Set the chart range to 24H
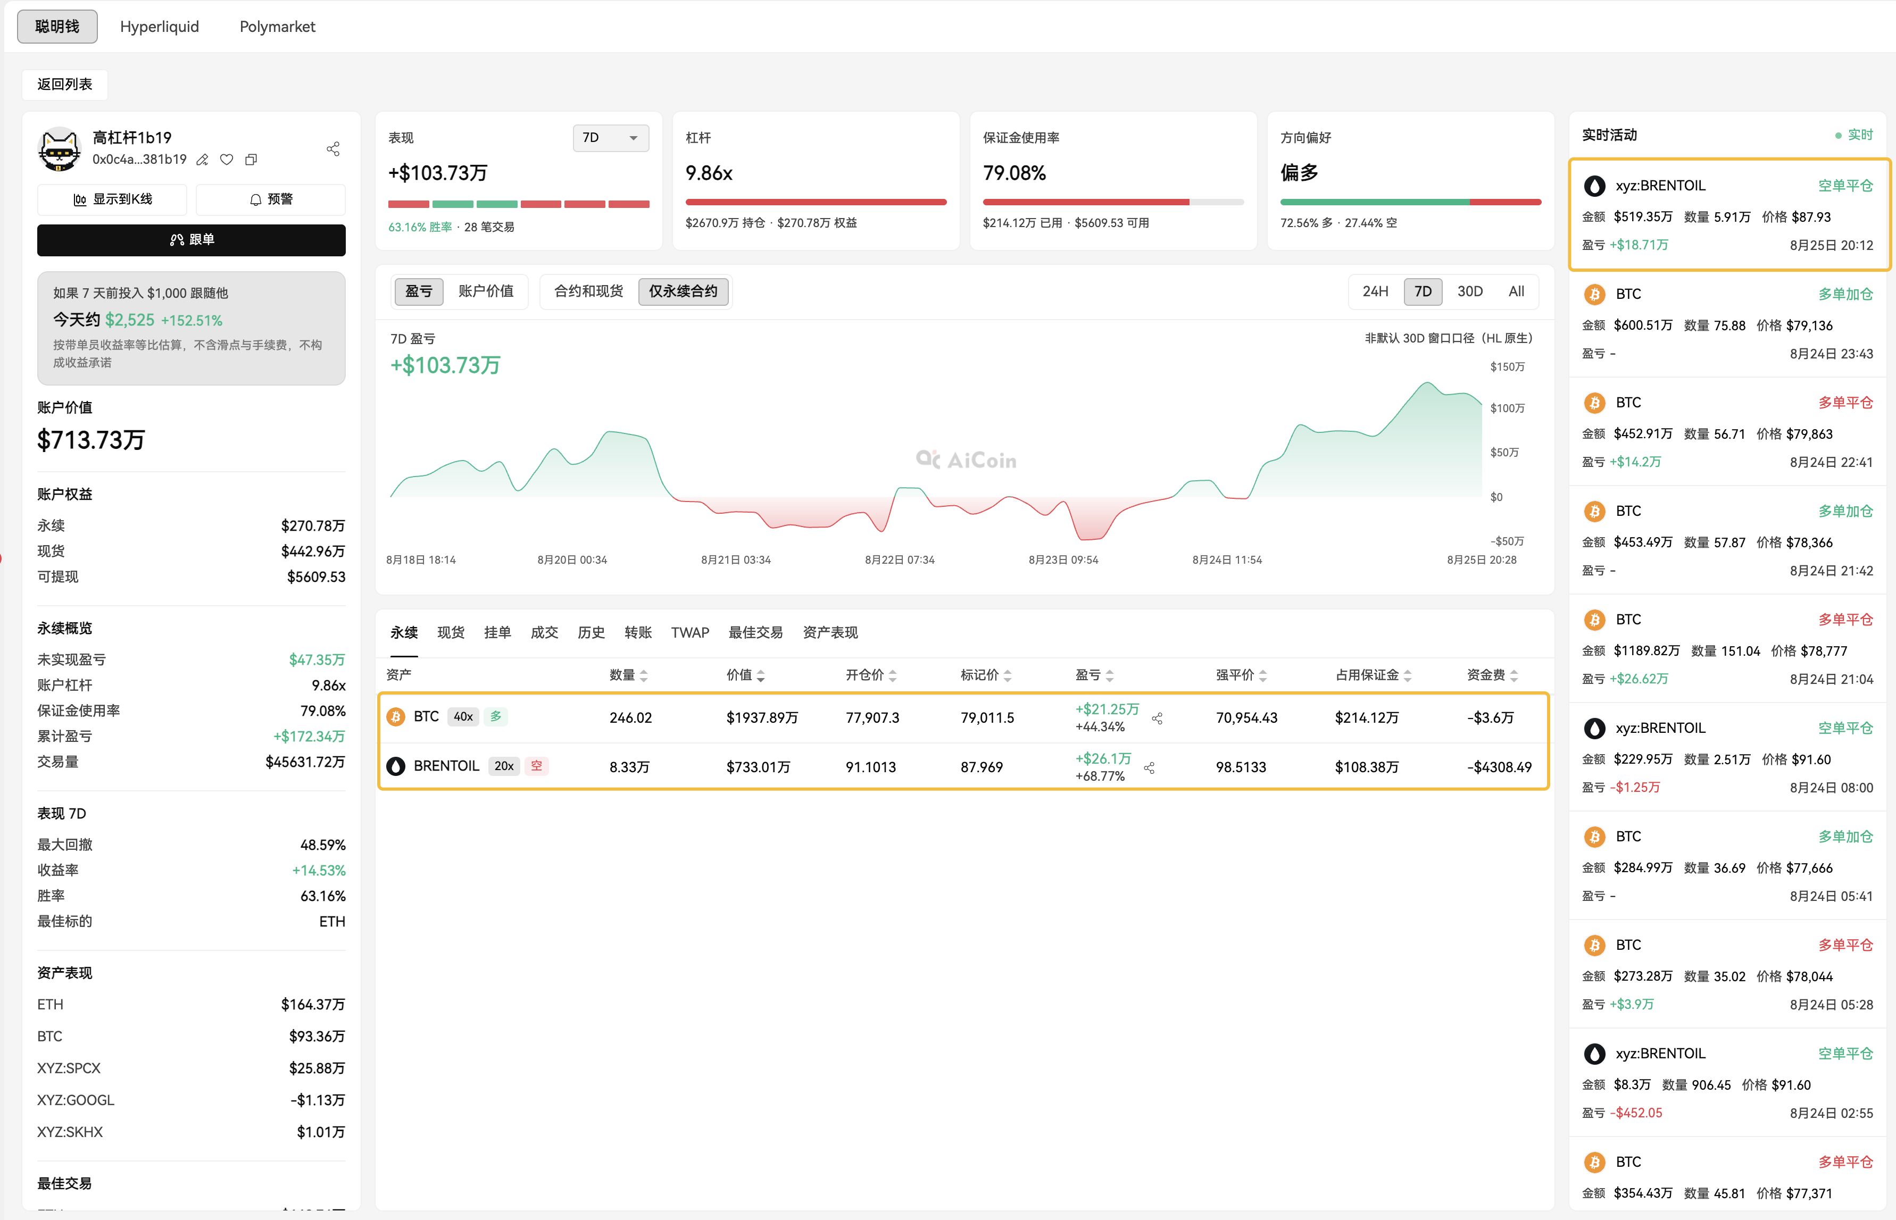The image size is (1896, 1220). (1376, 291)
